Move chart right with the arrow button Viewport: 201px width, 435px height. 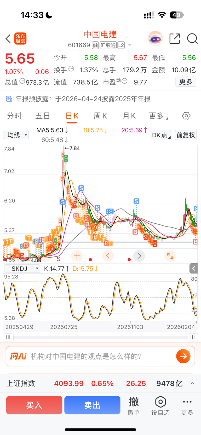(139, 256)
